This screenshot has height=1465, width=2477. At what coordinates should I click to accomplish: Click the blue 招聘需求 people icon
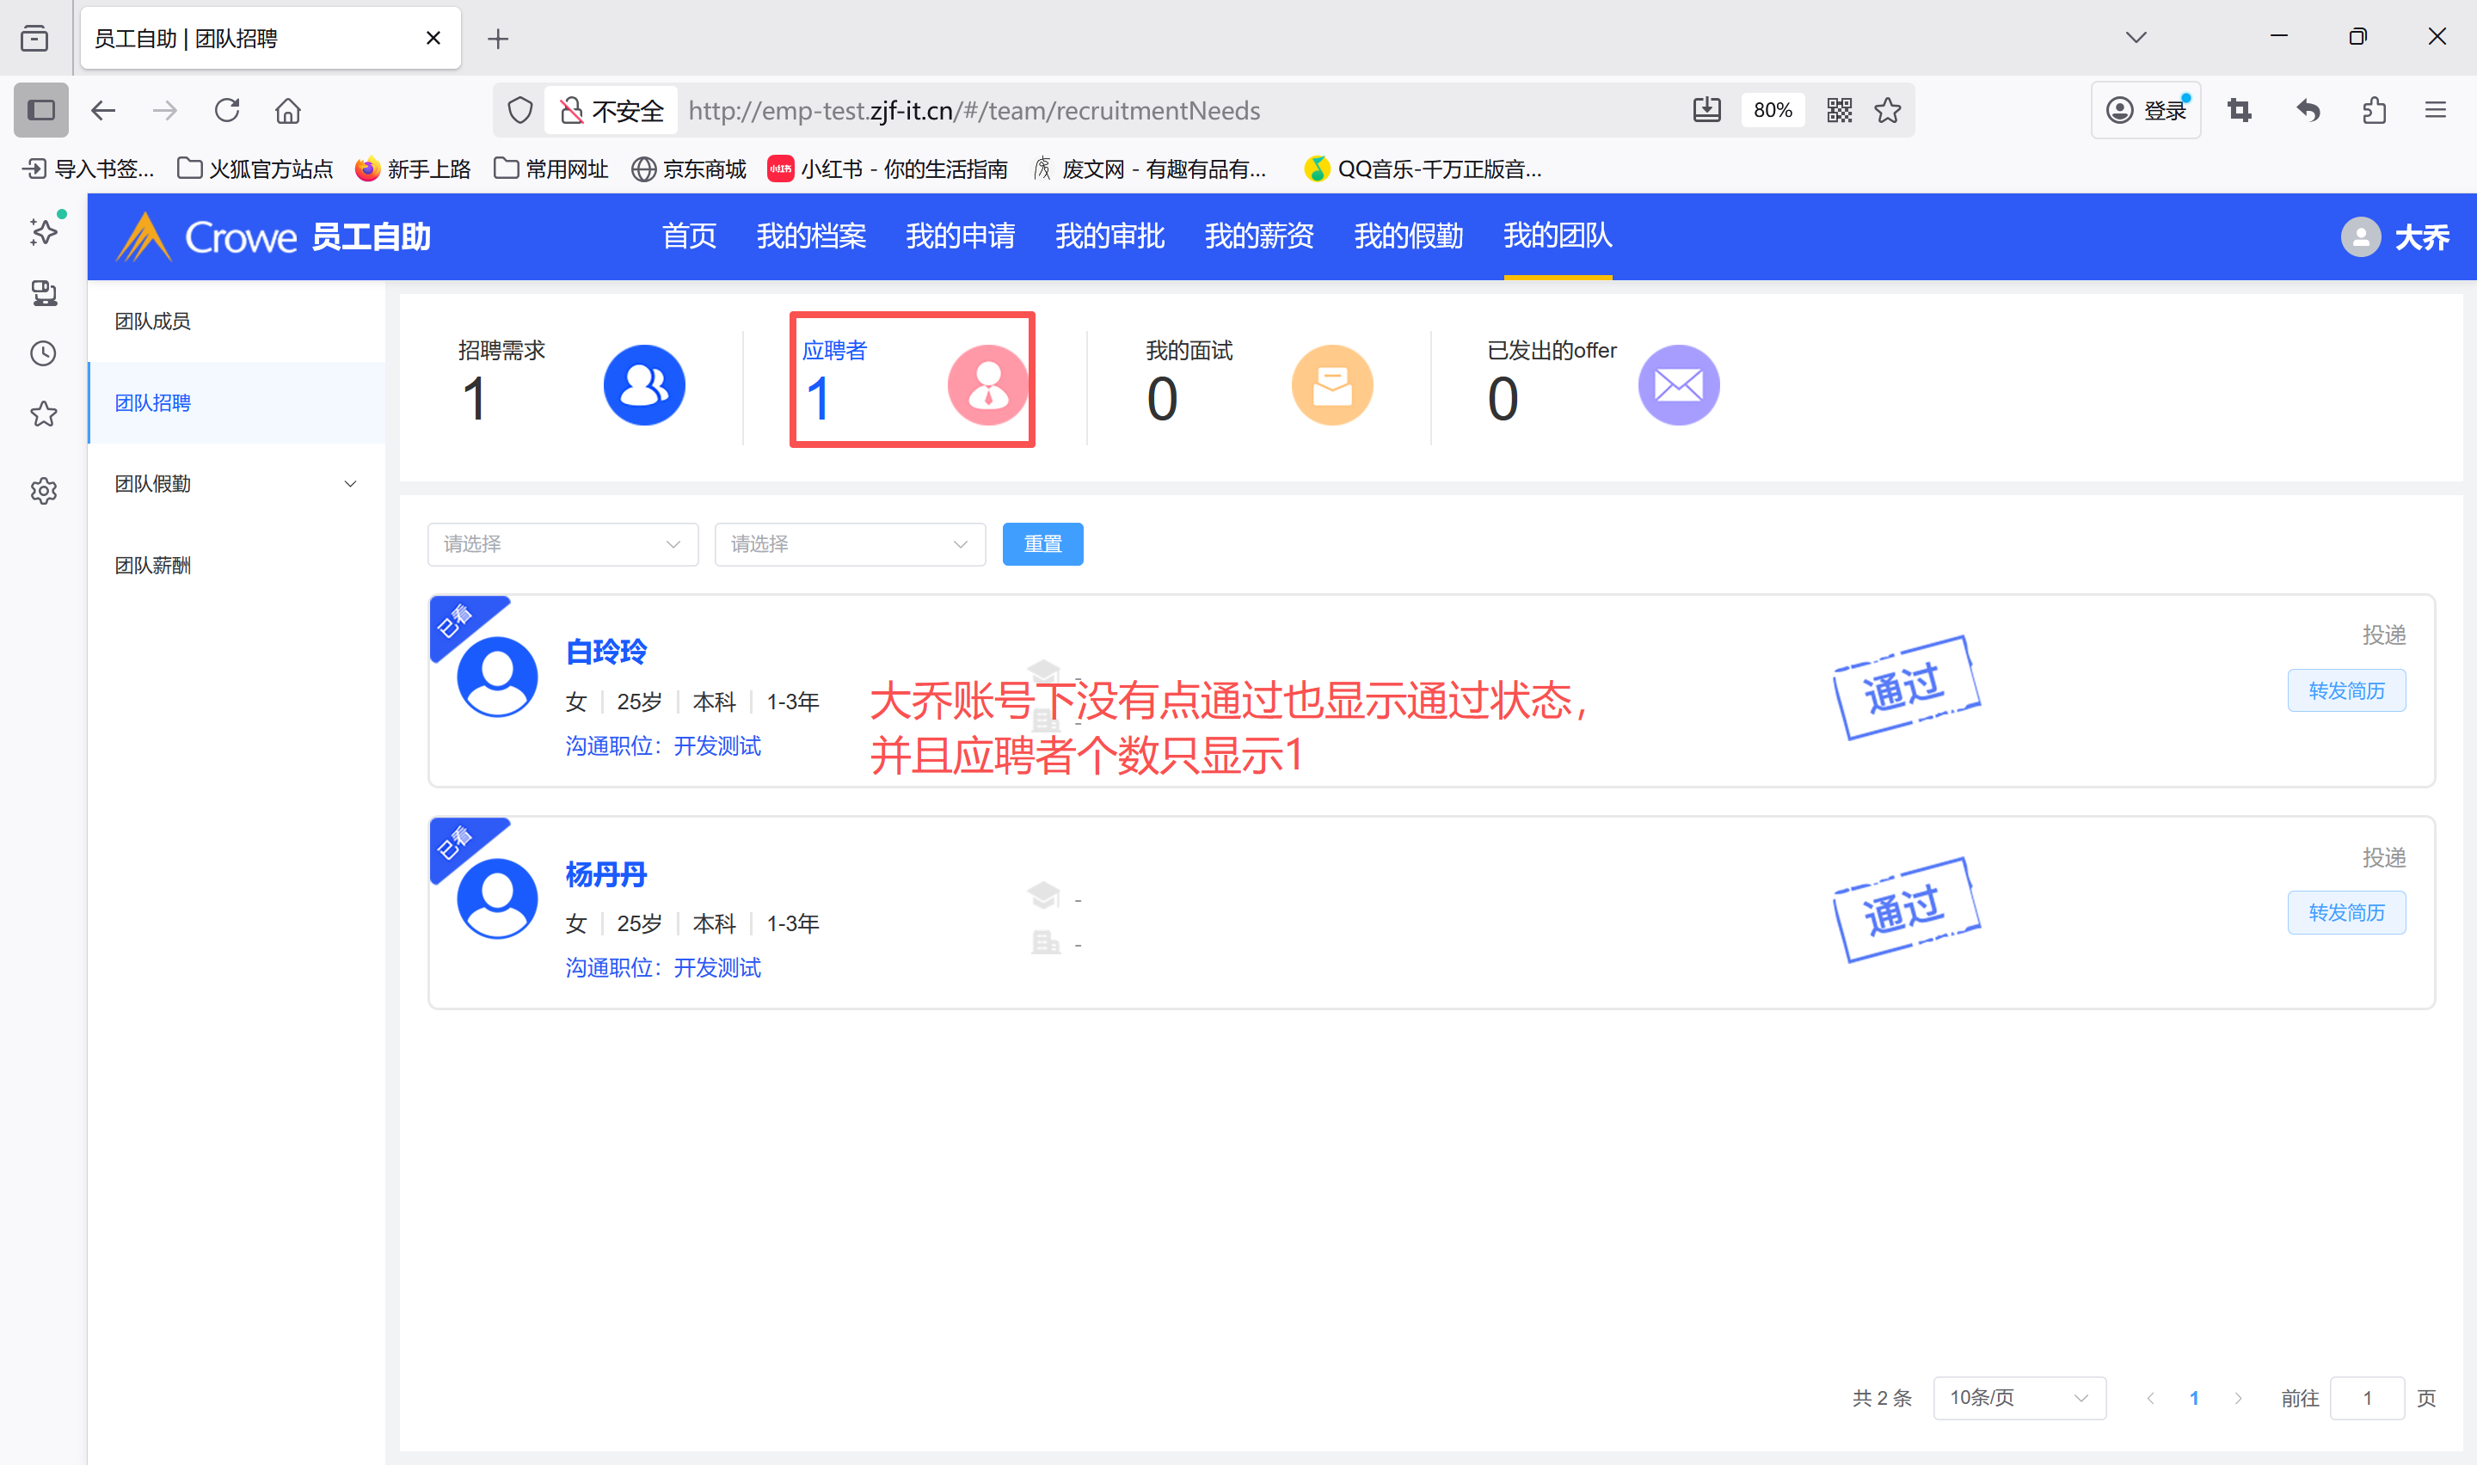643,385
